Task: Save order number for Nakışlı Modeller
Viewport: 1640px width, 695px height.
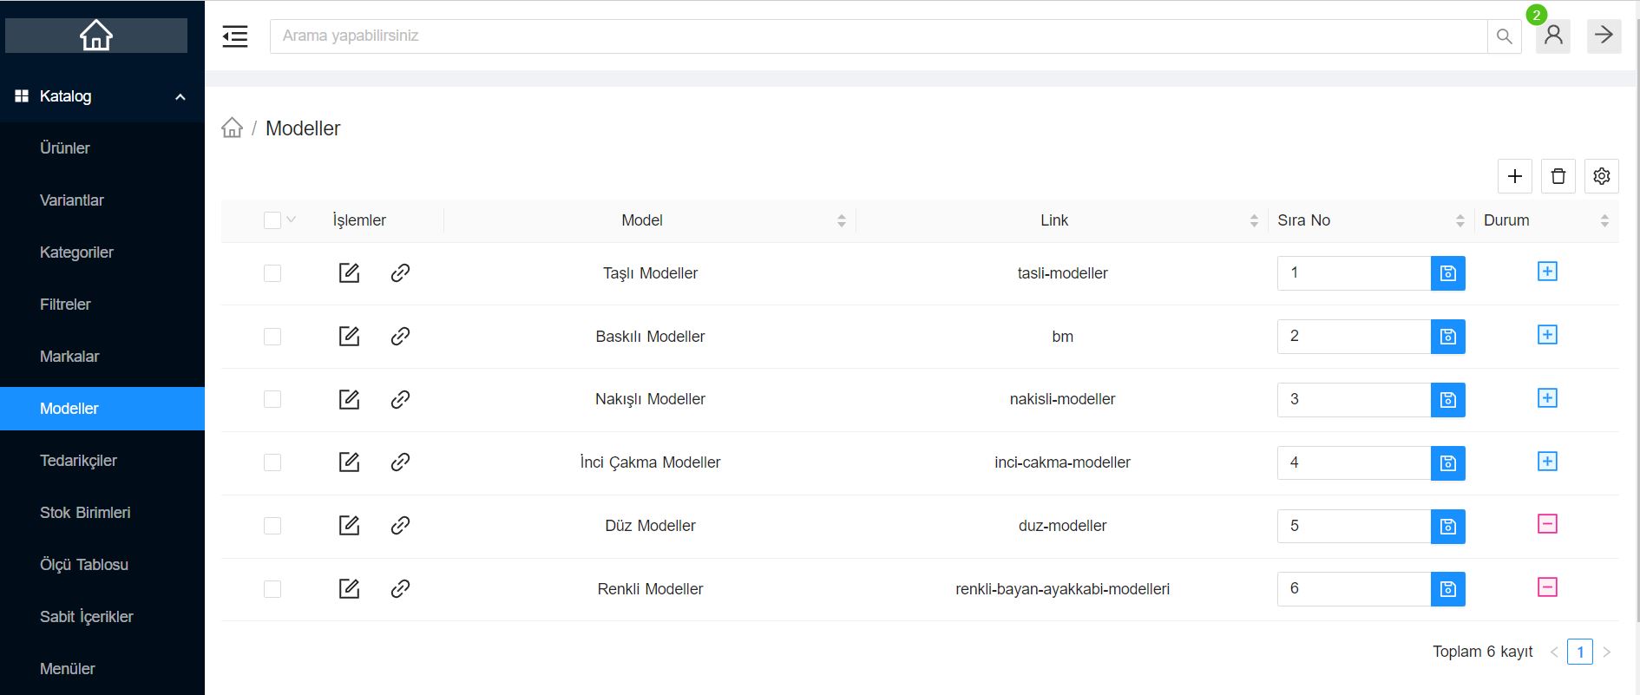Action: 1448,400
